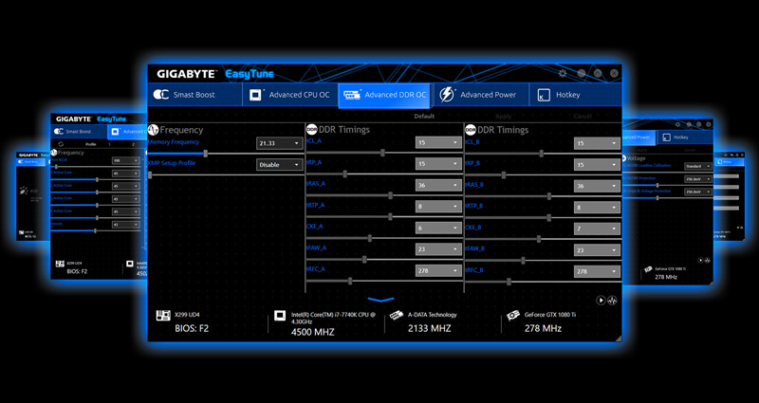Click the XMP Setup Profile slider handle

(x=150, y=174)
